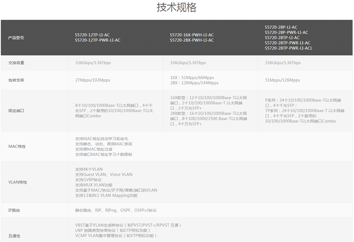The height and width of the screenshot is (242, 354).
Task: Select the S5720-28P-PWR-LI-AC model entry
Action: [x=287, y=32]
